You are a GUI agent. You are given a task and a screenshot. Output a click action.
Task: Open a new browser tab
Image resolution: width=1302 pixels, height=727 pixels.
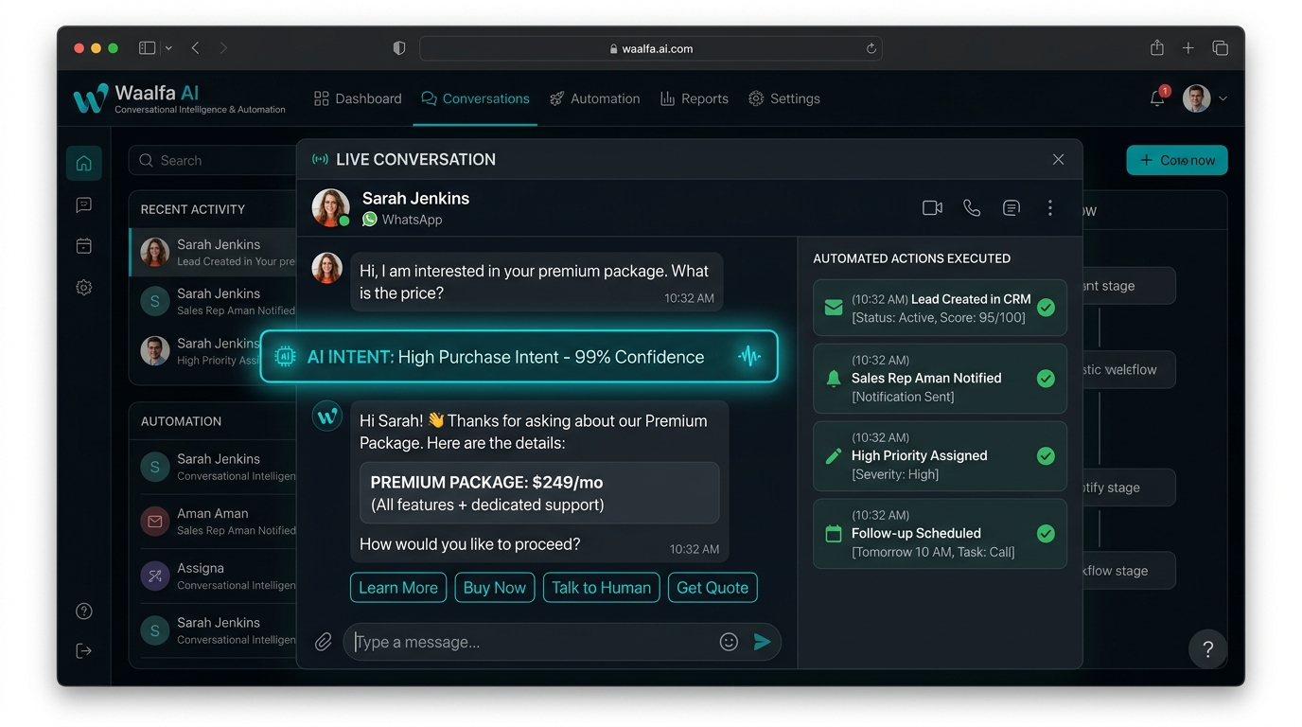(1188, 48)
